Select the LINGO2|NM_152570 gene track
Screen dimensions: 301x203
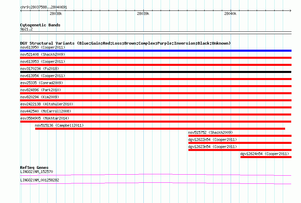click(x=156, y=175)
